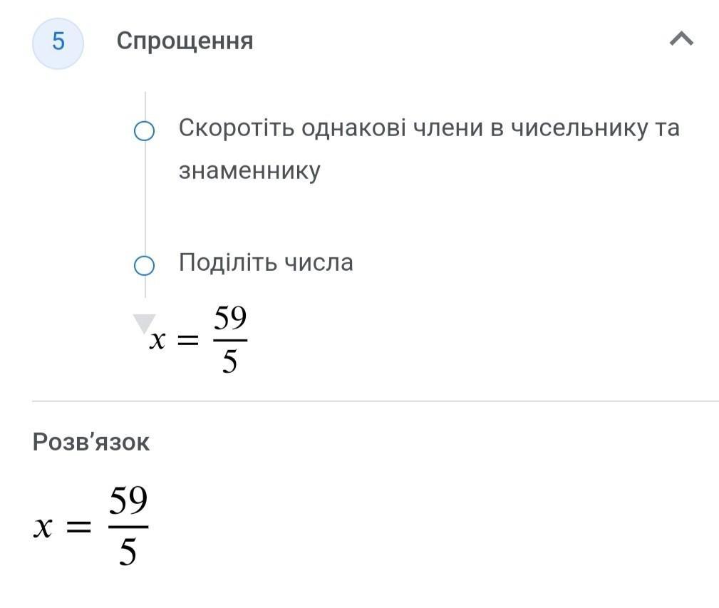Viewport: 719px width, 608px height.
Task: Click the step number 5 badge
Action: pyautogui.click(x=58, y=42)
